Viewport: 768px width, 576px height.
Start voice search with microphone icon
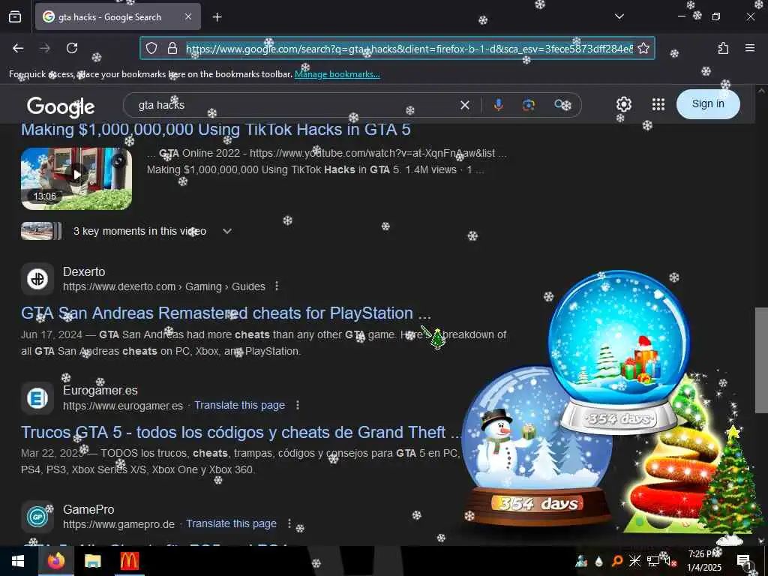(x=498, y=105)
